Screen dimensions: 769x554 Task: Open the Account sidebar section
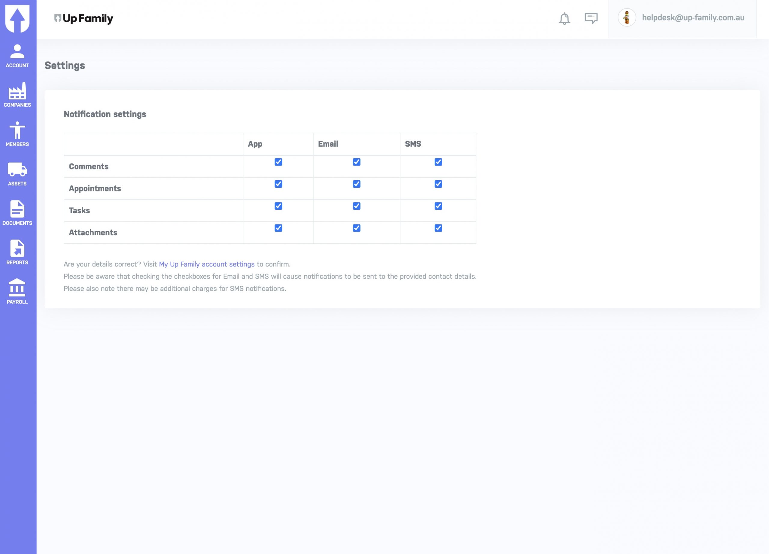(x=17, y=56)
